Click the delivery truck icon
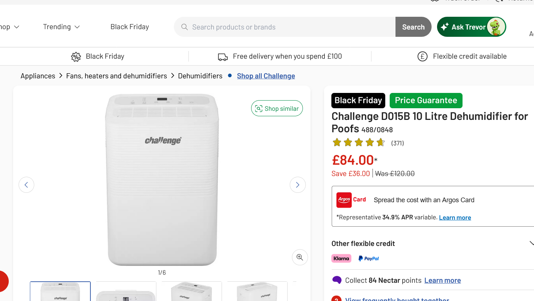This screenshot has height=301, width=534. [223, 57]
